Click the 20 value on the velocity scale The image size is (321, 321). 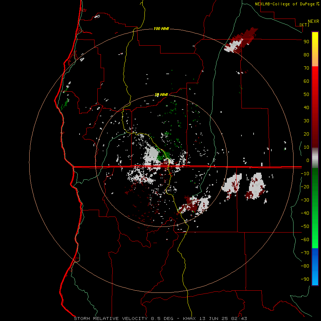coord(306,134)
